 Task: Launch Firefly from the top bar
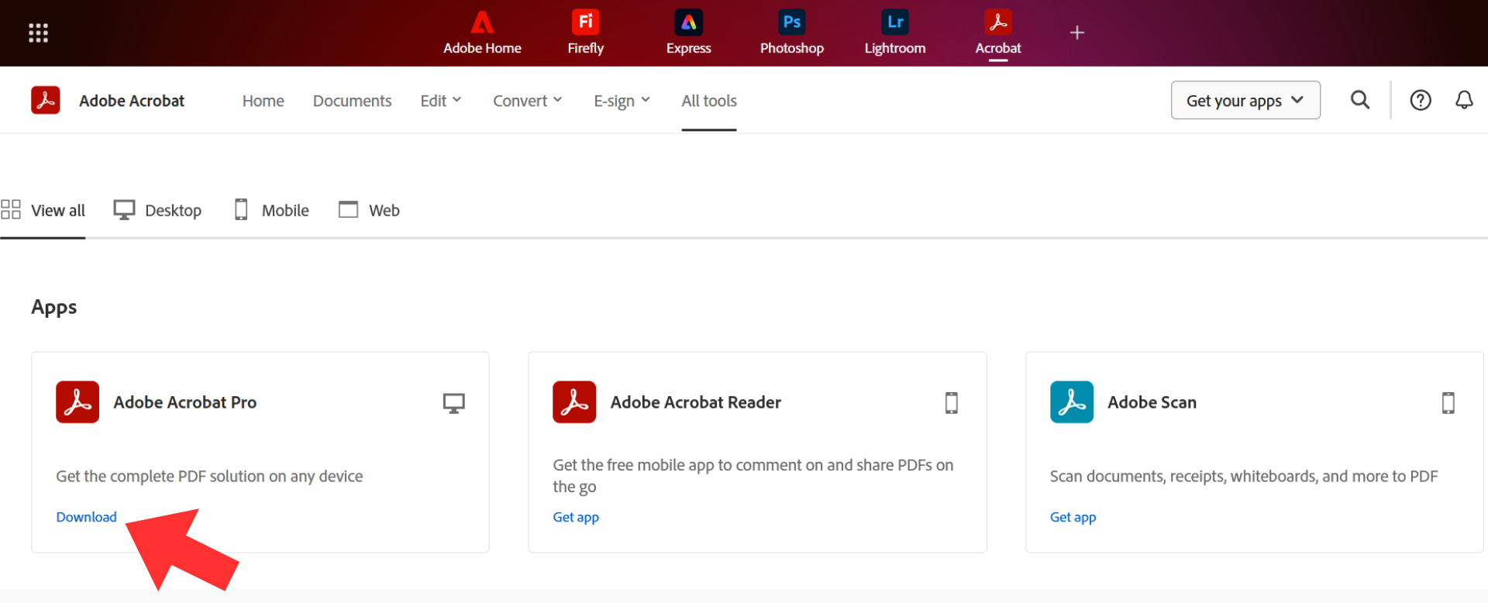(x=585, y=33)
